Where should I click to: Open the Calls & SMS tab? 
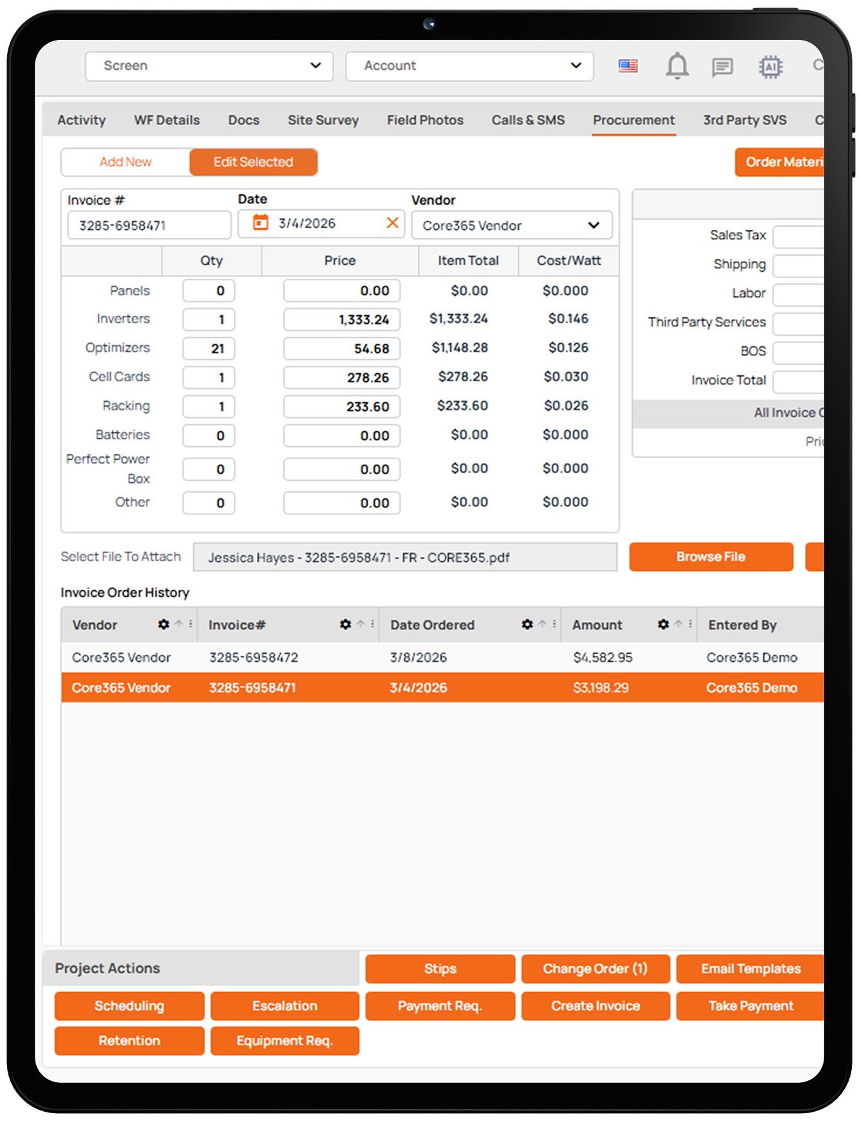(528, 120)
